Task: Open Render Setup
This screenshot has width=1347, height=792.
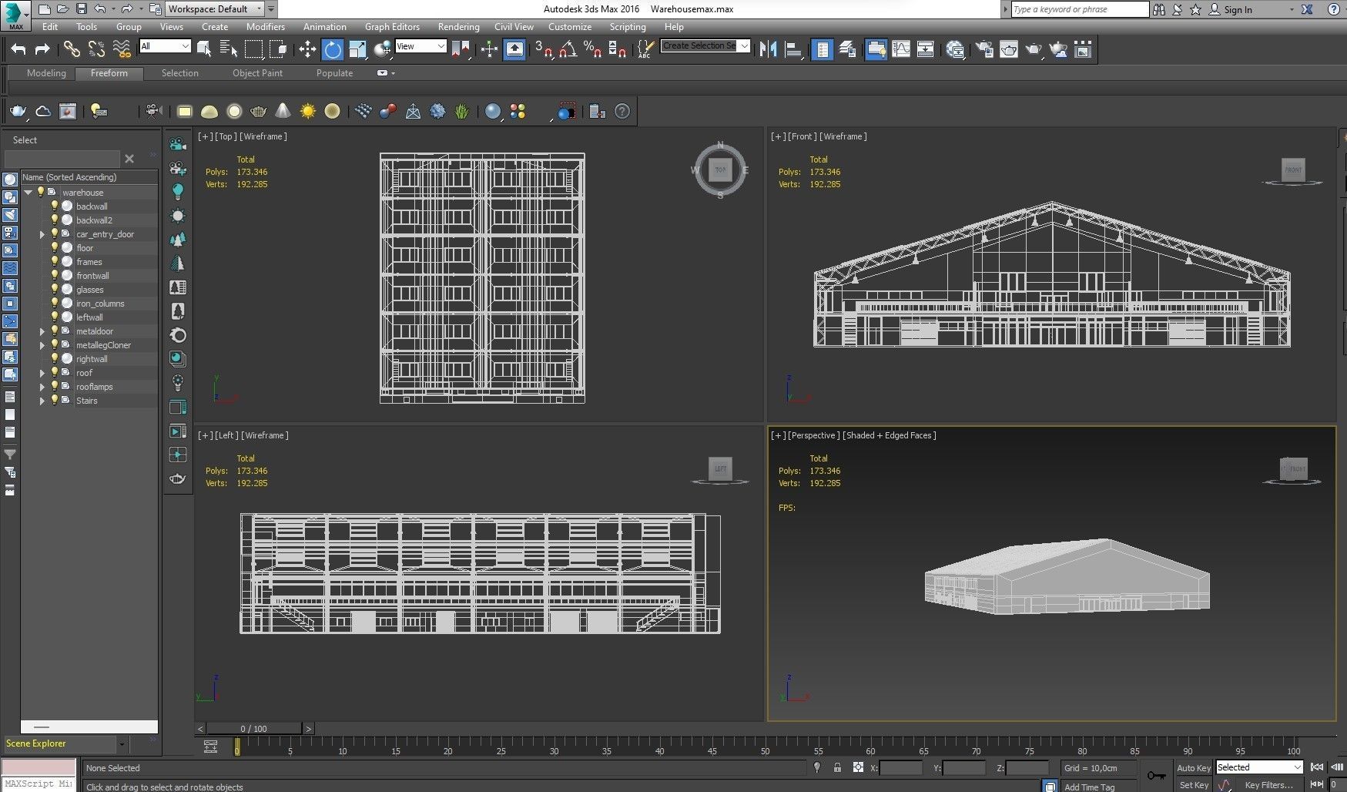Action: pos(984,49)
